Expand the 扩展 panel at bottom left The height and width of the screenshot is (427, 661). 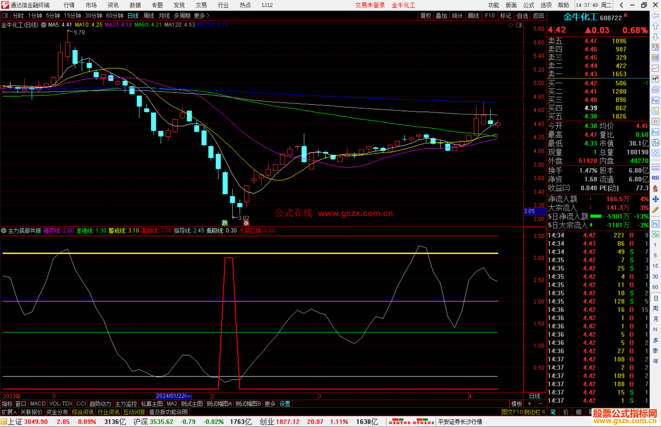tap(9, 412)
